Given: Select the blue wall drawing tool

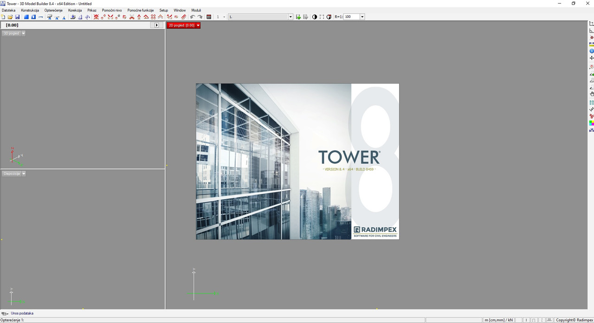Looking at the screenshot, I should 33,17.
